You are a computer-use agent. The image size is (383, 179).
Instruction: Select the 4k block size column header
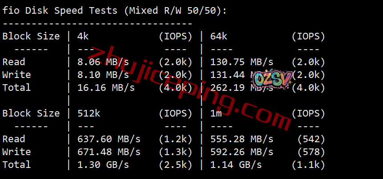[83, 36]
